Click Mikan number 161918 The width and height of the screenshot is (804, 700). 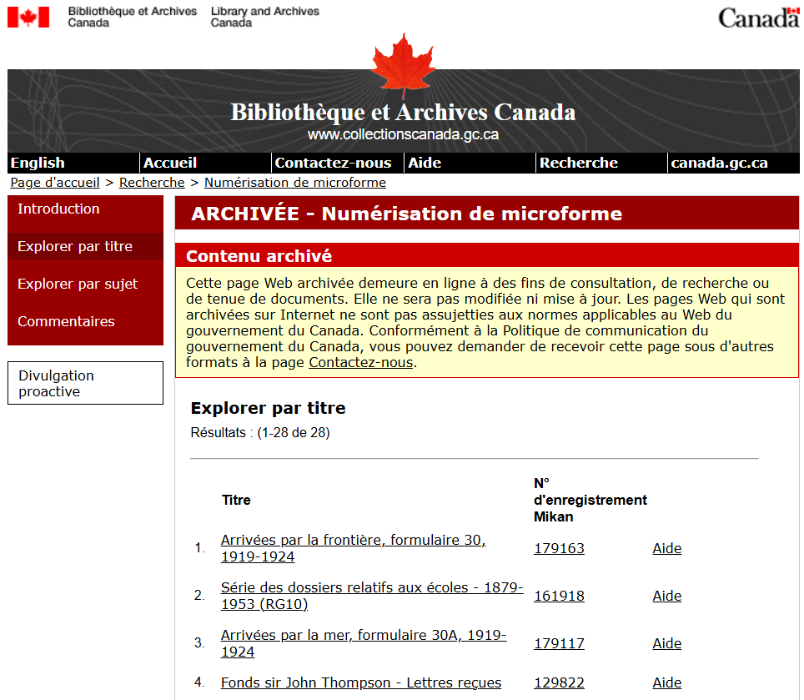[x=560, y=596]
